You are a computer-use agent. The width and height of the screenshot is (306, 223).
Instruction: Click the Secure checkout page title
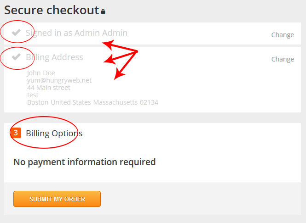point(52,10)
